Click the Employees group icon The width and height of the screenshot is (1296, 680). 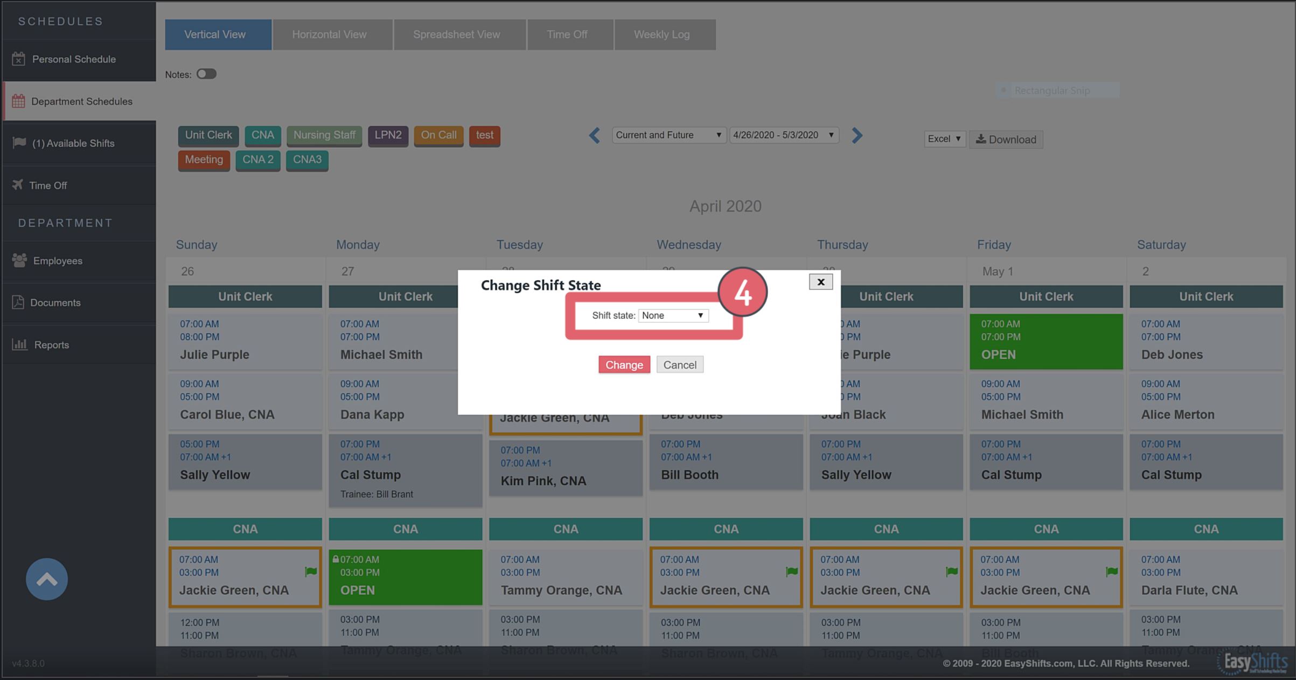(x=19, y=260)
